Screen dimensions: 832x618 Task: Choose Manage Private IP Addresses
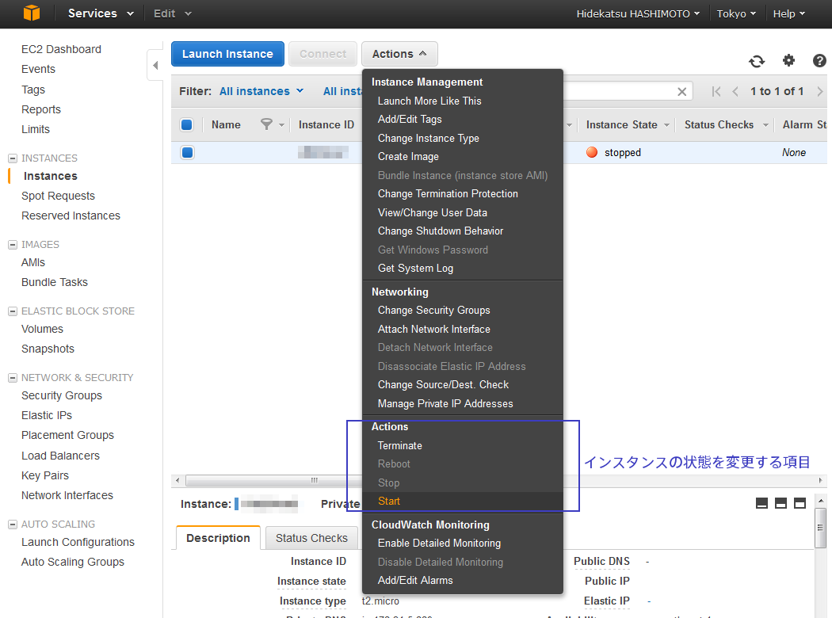[445, 404]
